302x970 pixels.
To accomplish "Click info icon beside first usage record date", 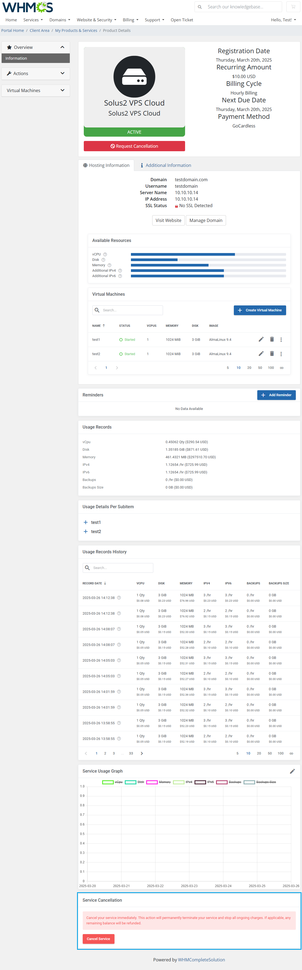I will (x=119, y=598).
